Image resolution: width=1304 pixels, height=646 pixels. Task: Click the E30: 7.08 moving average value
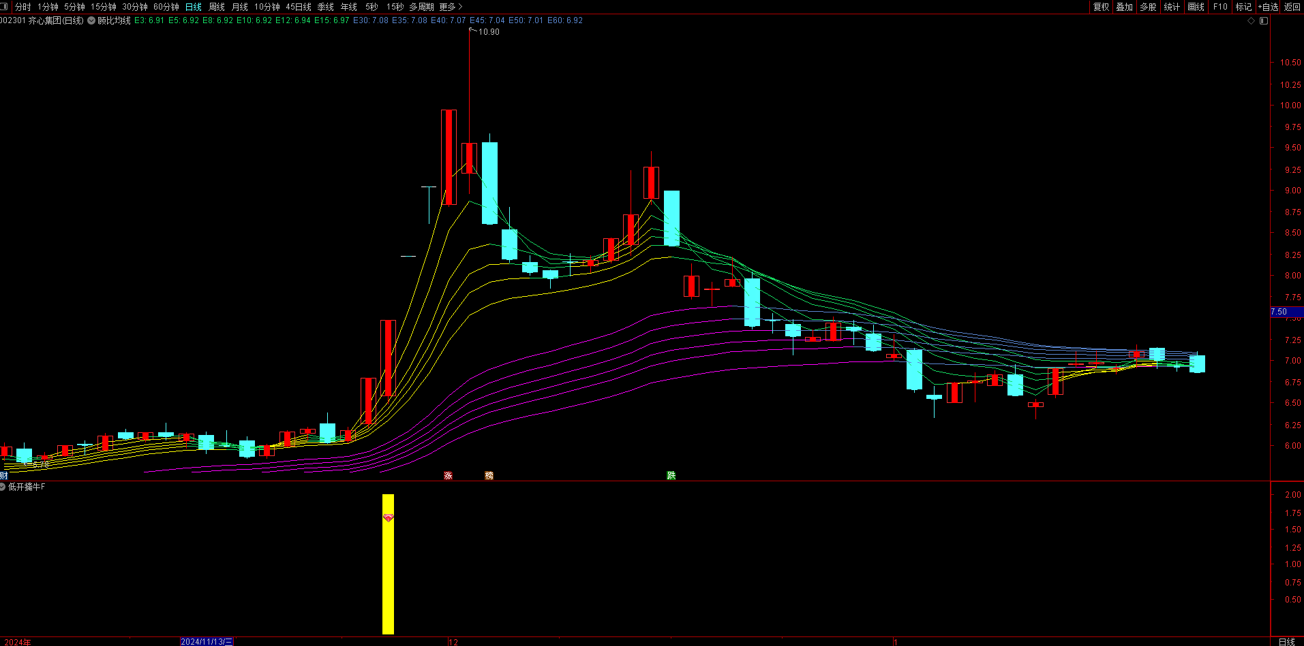pyautogui.click(x=371, y=20)
